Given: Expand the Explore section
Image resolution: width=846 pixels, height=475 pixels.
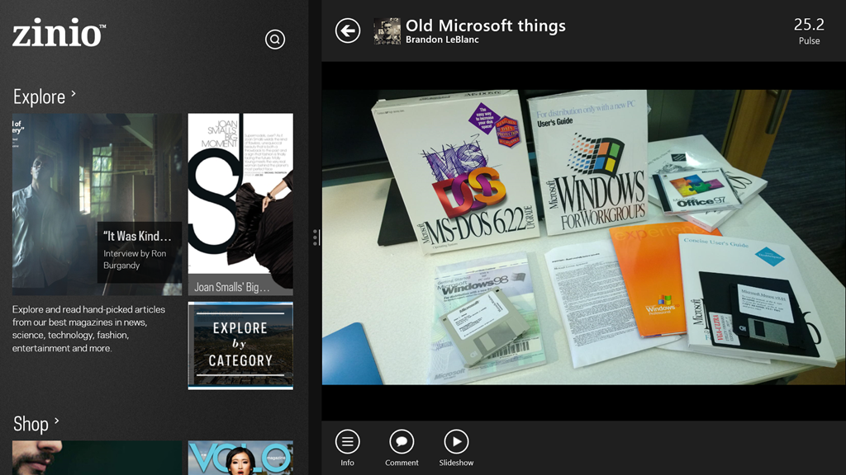Looking at the screenshot, I should coord(45,96).
